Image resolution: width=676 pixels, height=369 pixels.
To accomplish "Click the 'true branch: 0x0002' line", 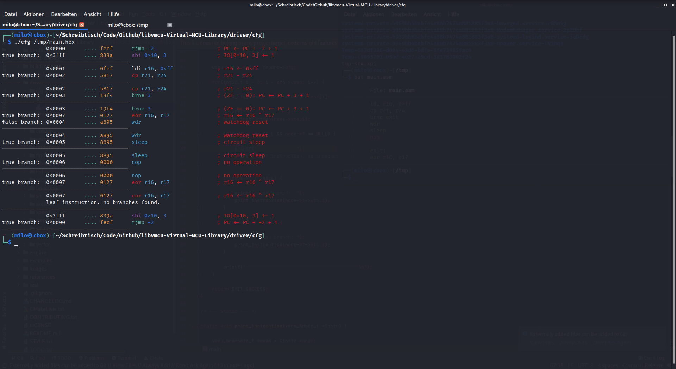I will (x=127, y=75).
